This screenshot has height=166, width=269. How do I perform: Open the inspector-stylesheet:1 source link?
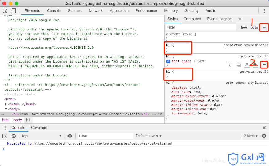(x=246, y=45)
